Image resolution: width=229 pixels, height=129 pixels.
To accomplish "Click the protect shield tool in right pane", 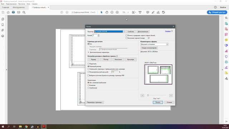I will pyautogui.click(x=226, y=57).
